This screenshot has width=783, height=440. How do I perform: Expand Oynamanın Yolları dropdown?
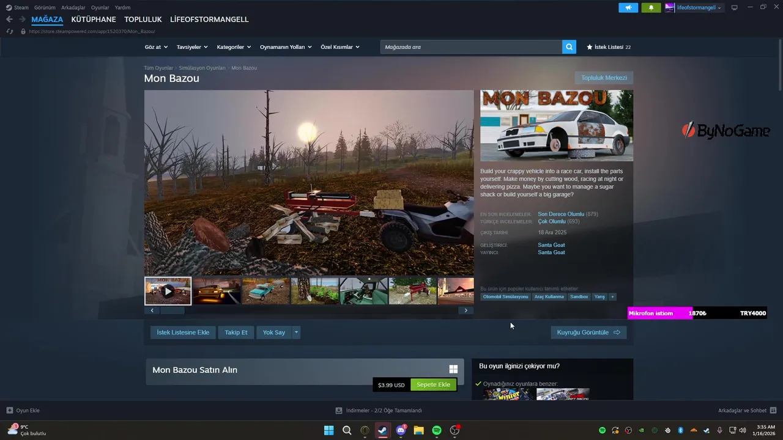click(x=286, y=47)
